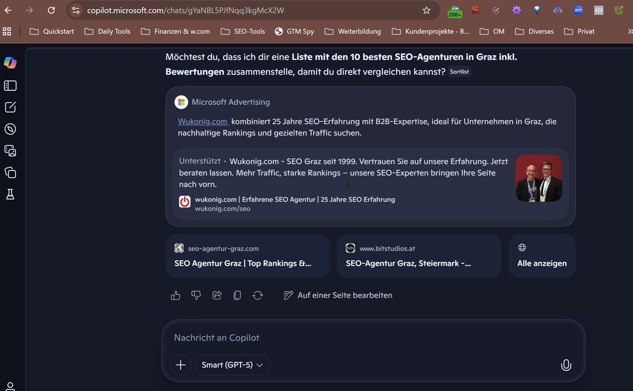Open the wukonig.com/seo ad link
633x391 pixels.
223,209
